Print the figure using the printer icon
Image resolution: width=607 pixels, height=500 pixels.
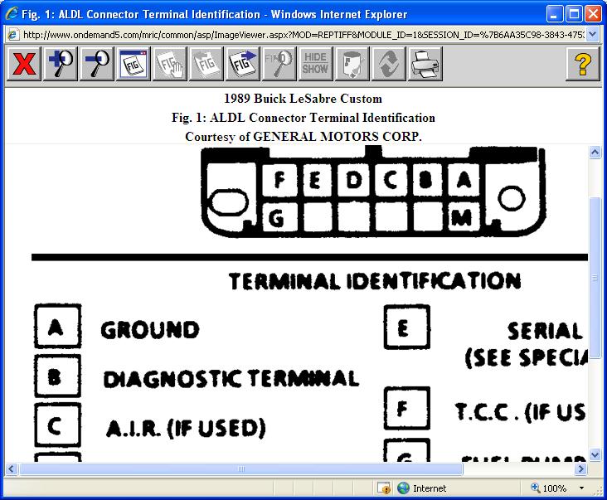[425, 64]
